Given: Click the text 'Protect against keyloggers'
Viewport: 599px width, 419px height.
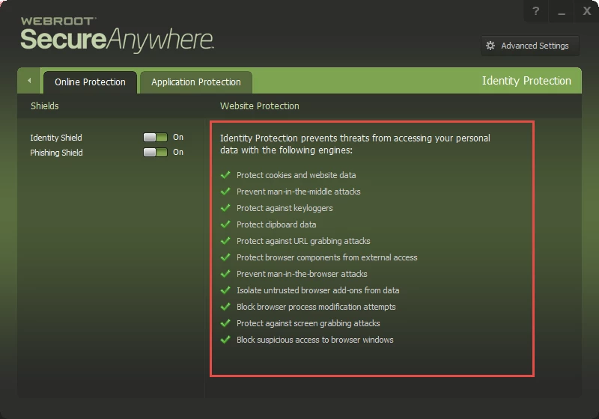Looking at the screenshot, I should [x=285, y=208].
